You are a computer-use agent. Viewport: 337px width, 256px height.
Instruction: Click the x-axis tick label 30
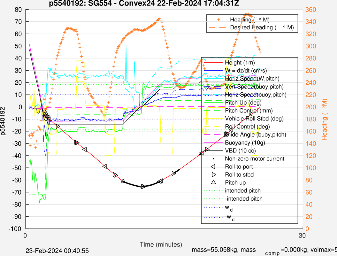(302, 235)
